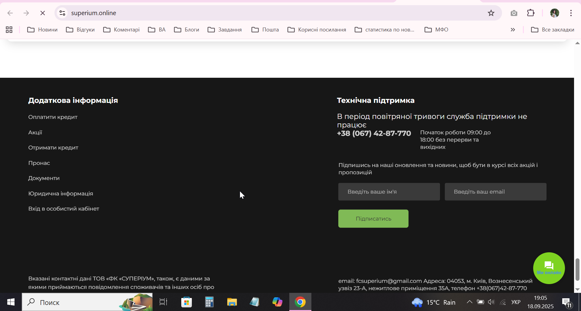Open Calculator from the taskbar
The image size is (581, 311).
[x=209, y=302]
